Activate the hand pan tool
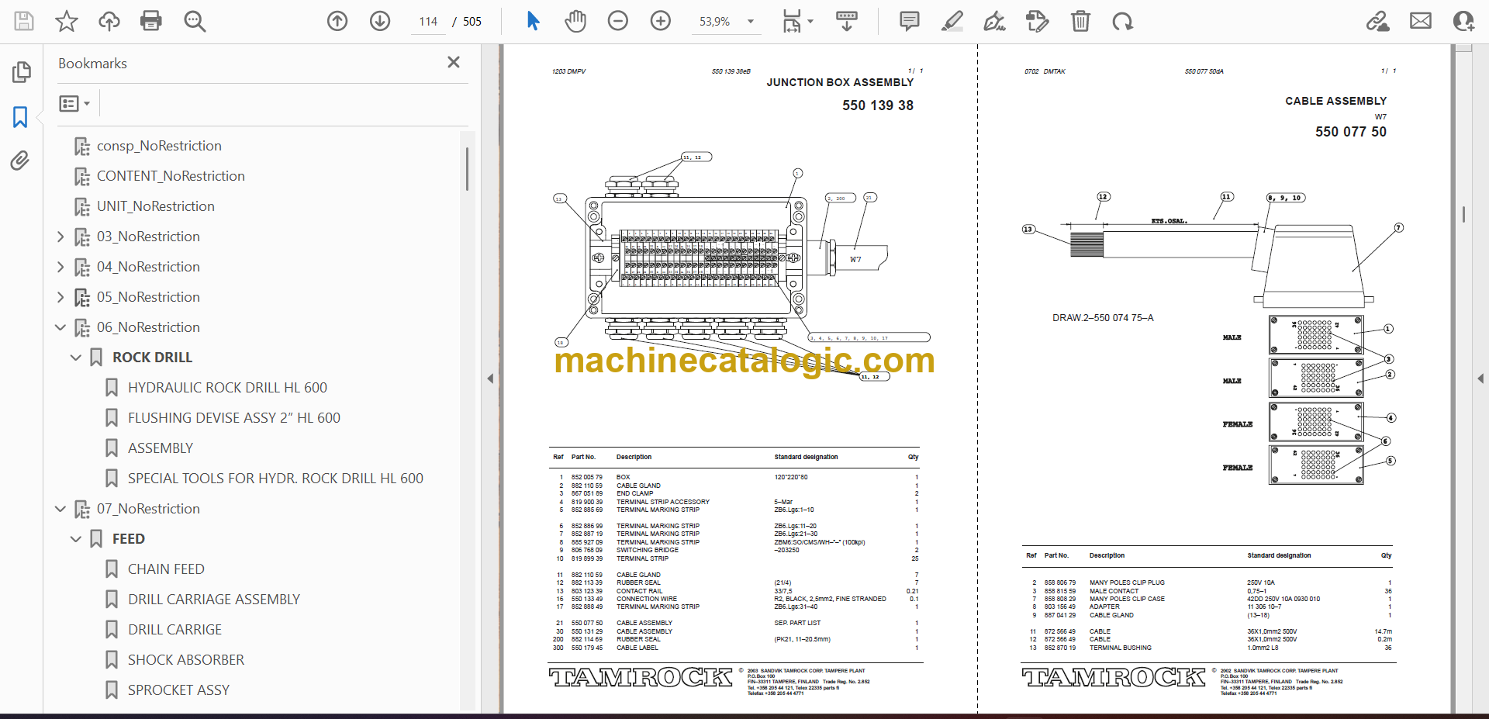 [x=575, y=21]
